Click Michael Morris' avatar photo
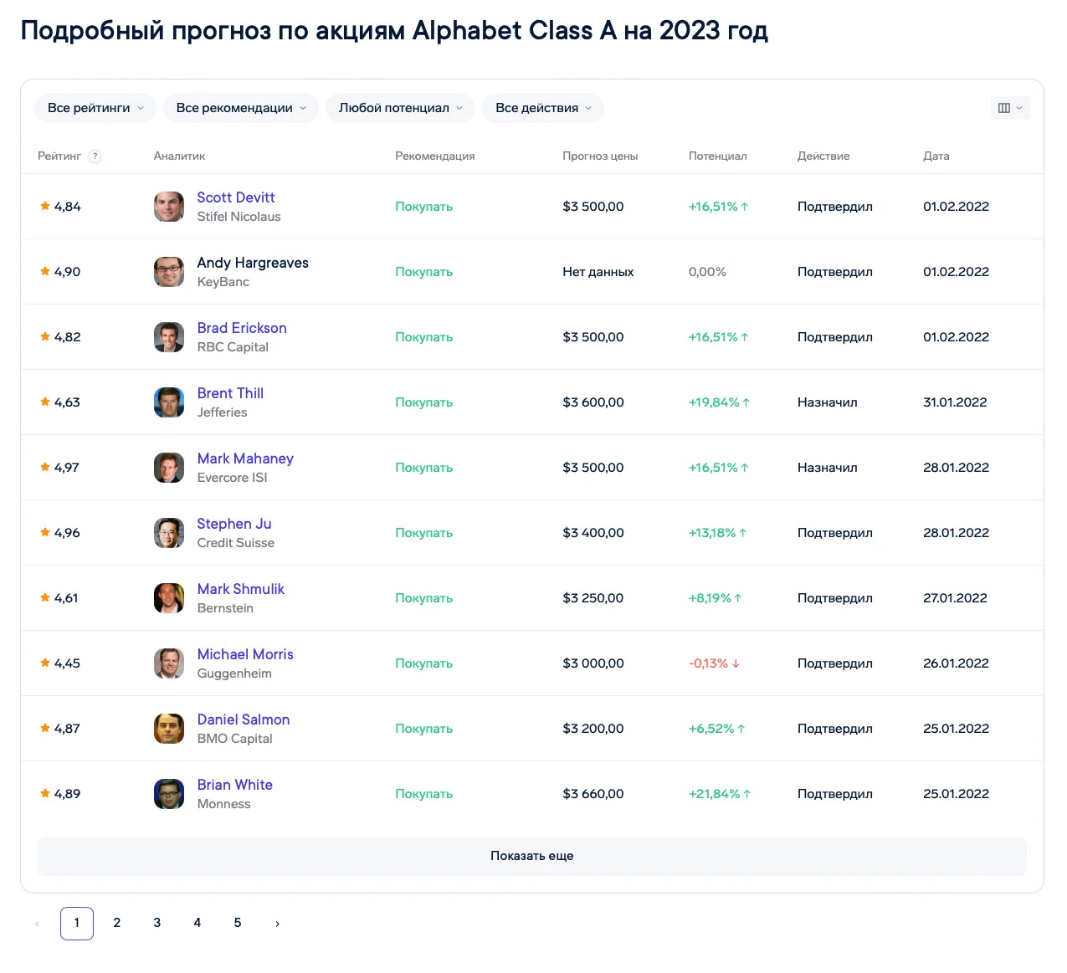 pyautogui.click(x=169, y=663)
